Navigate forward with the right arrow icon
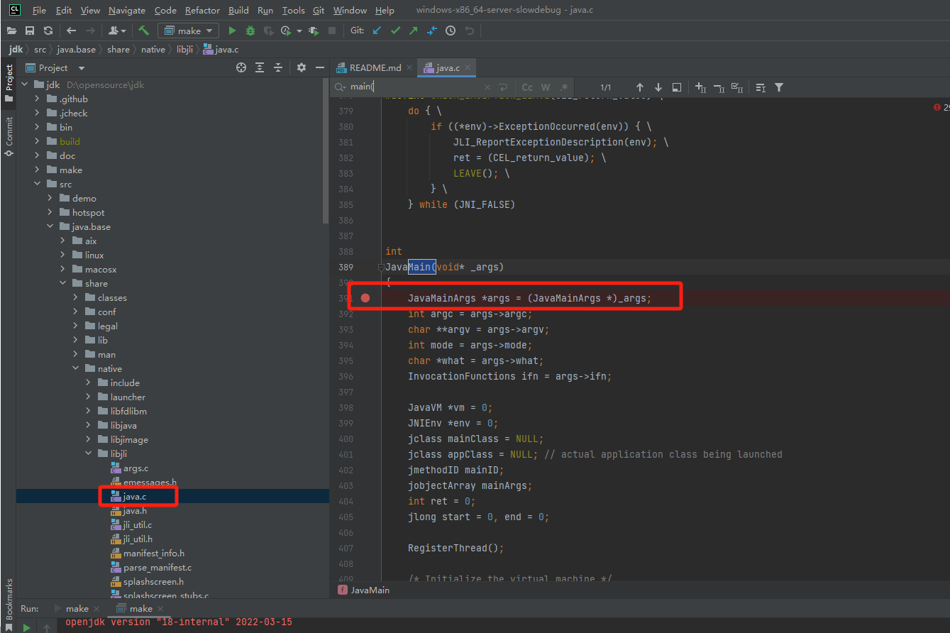The height and width of the screenshot is (633, 950). (x=90, y=31)
